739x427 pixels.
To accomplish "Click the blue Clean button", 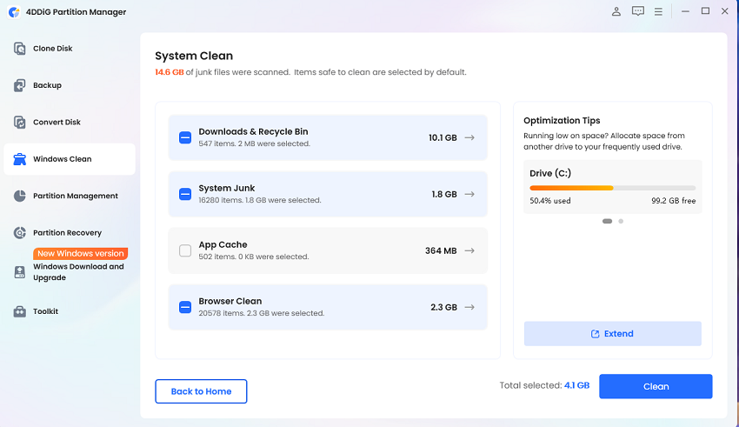I will (656, 386).
